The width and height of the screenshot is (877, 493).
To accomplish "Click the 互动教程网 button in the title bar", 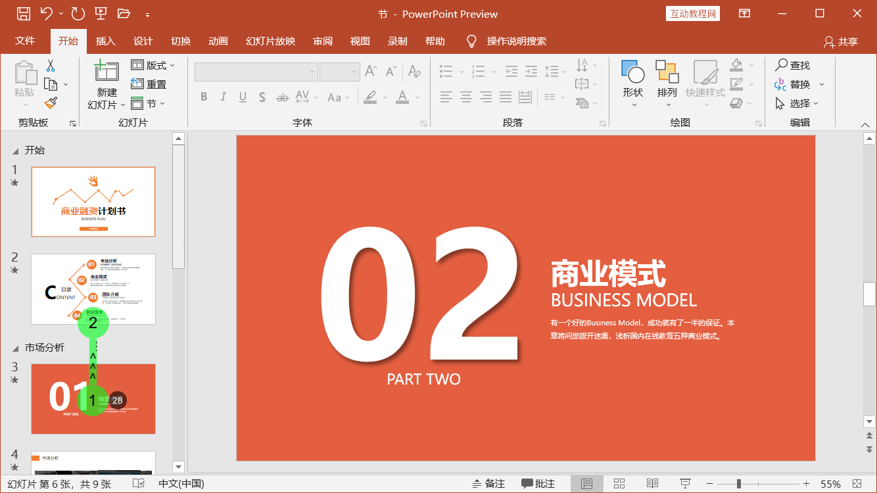I will tap(693, 14).
